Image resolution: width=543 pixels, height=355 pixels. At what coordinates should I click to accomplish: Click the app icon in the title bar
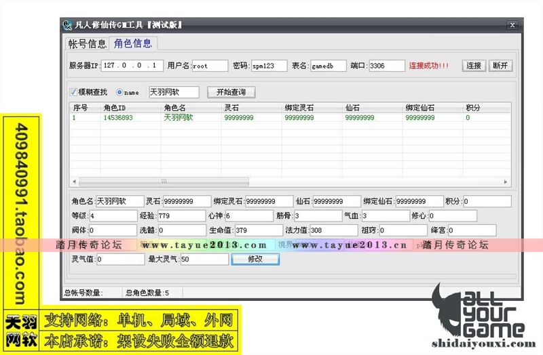click(x=67, y=25)
